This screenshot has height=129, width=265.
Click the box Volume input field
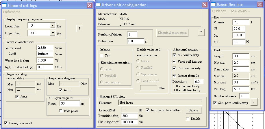(241, 22)
